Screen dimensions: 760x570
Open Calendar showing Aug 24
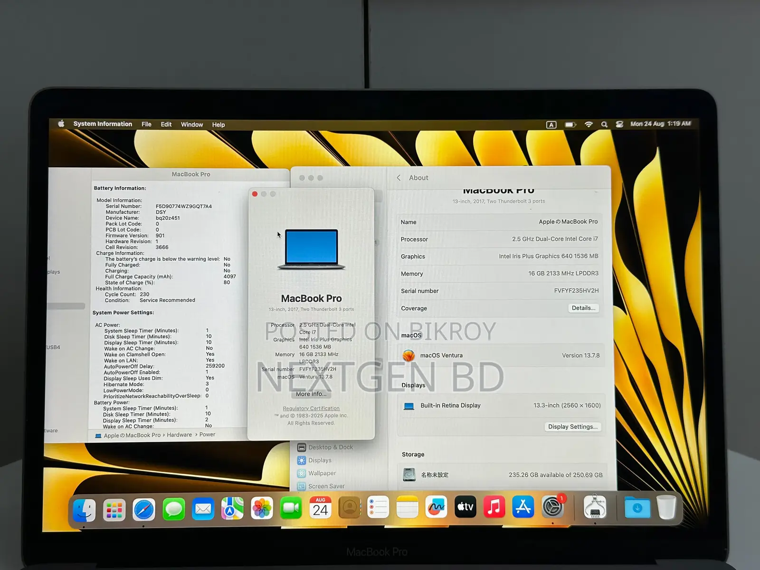[x=321, y=508]
